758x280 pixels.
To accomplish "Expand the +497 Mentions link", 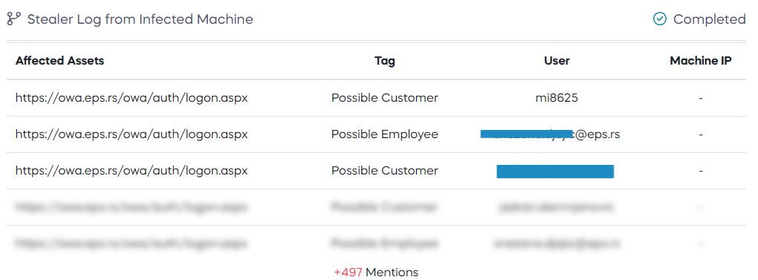I will click(x=376, y=273).
